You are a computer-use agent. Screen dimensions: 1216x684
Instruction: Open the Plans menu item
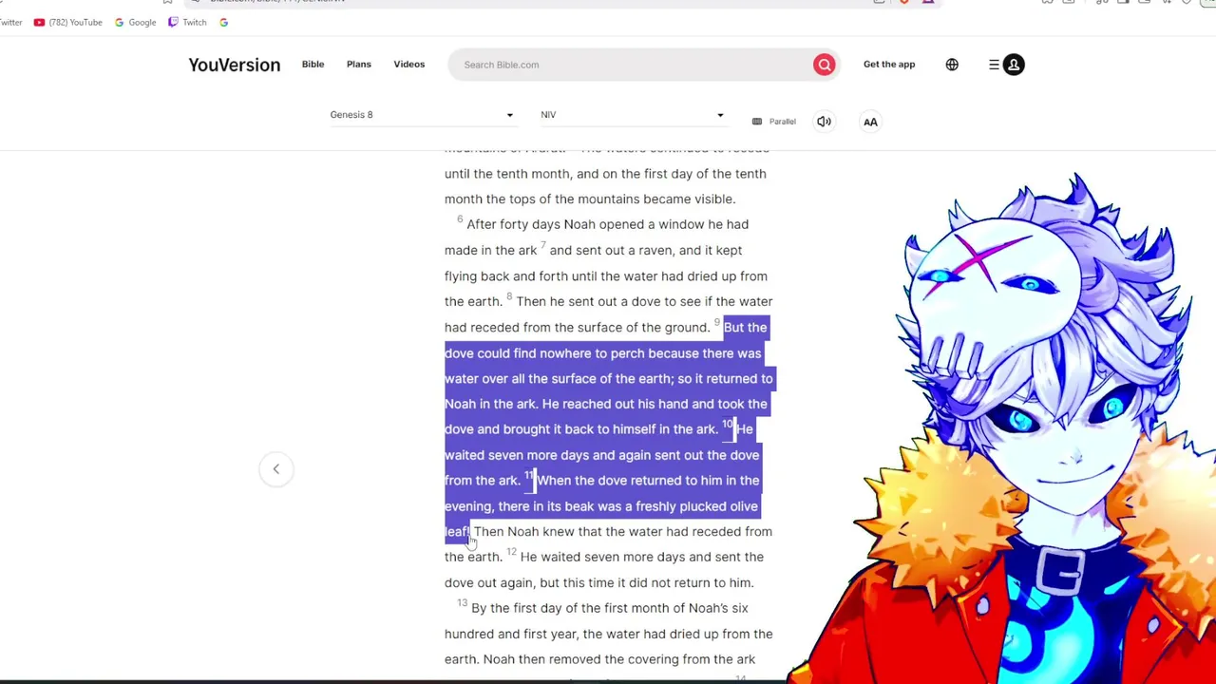(358, 64)
